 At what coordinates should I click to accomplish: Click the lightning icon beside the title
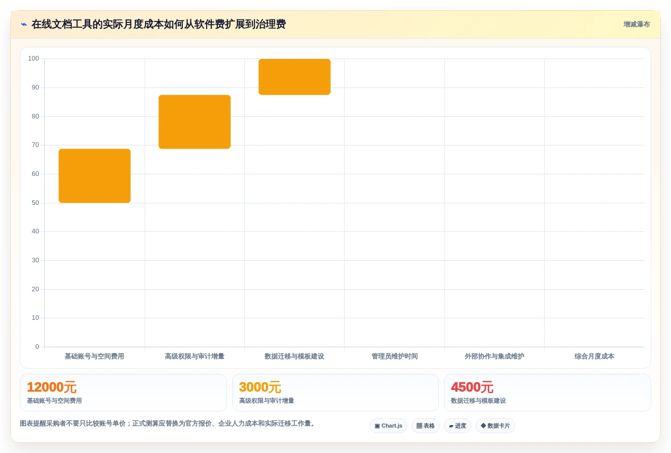point(24,24)
